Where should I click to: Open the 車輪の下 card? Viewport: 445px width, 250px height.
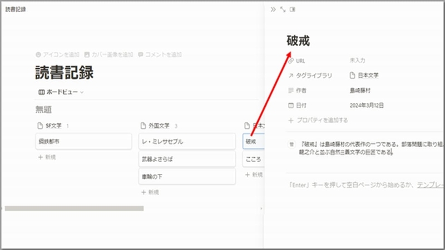tap(187, 177)
